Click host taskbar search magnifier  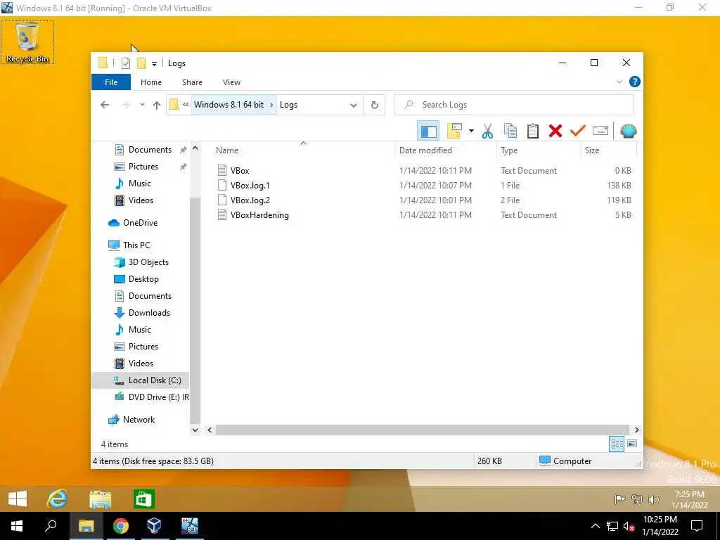coord(51,526)
